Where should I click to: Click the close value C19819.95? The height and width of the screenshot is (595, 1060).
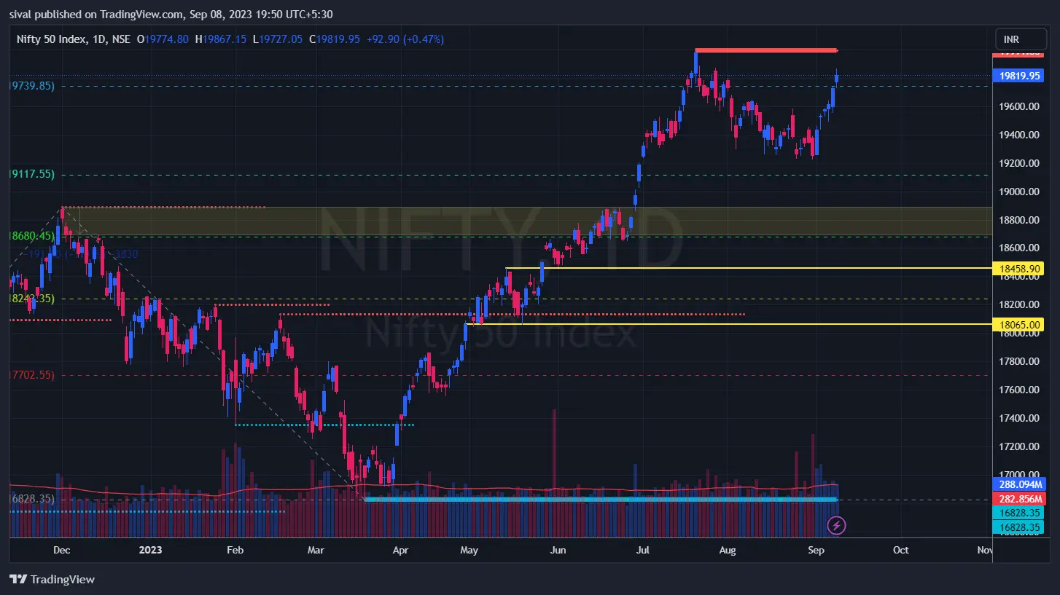coord(335,39)
